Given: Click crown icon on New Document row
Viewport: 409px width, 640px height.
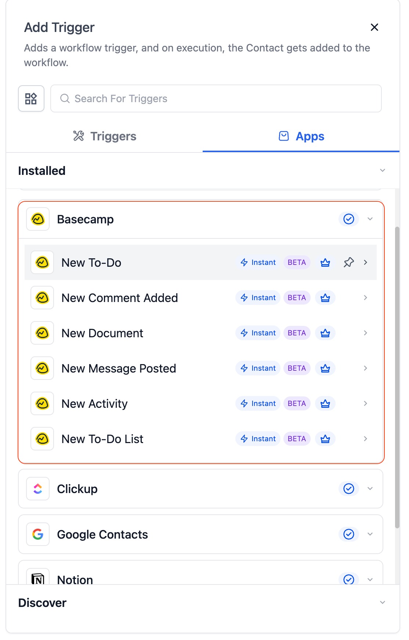Looking at the screenshot, I should (325, 333).
